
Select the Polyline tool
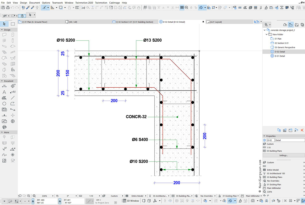pyautogui.click(x=13, y=104)
